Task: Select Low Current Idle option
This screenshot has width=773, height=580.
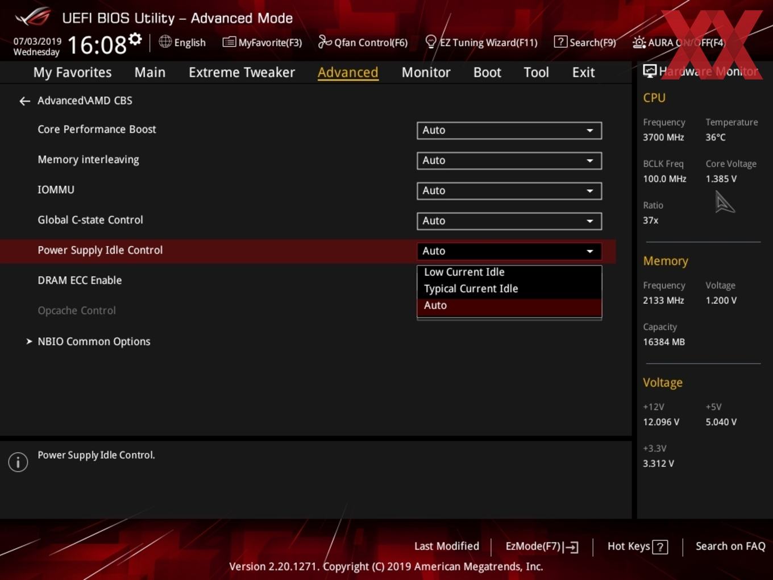Action: click(509, 272)
